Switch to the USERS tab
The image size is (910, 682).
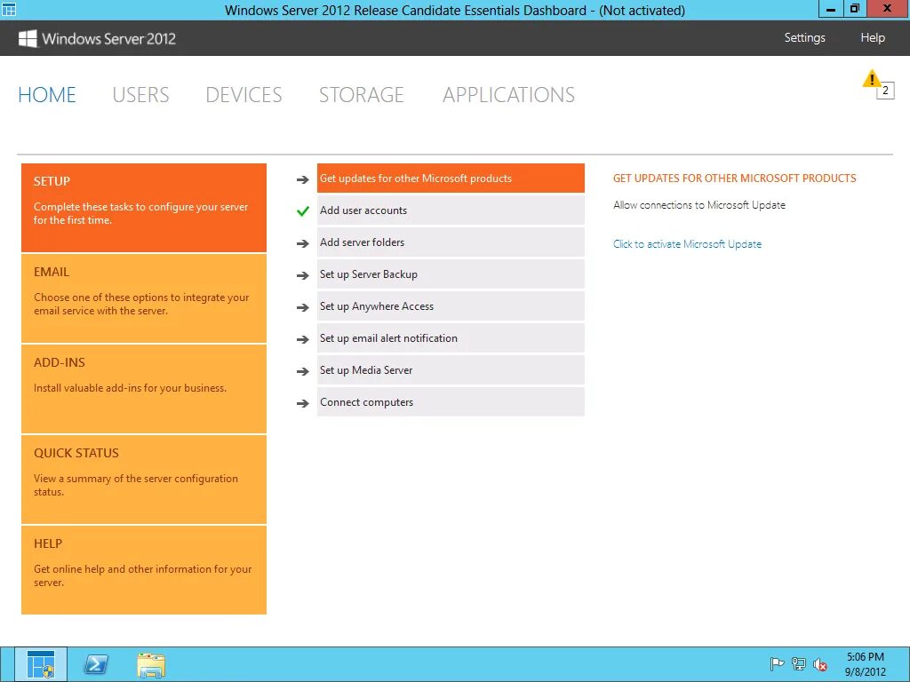tap(140, 94)
